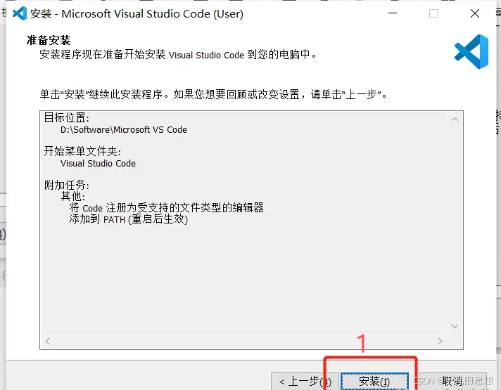The image size is (501, 390).
Task: Close the installer window
Action: (x=475, y=13)
